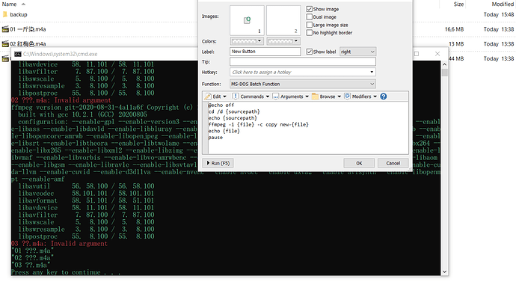Toggle the Show label checkbox
The image size is (516, 282).
tap(310, 52)
